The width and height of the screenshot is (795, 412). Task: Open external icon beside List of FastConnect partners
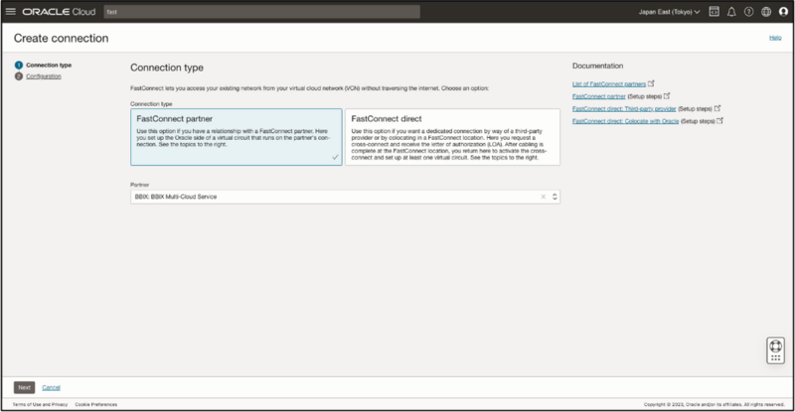click(x=652, y=83)
